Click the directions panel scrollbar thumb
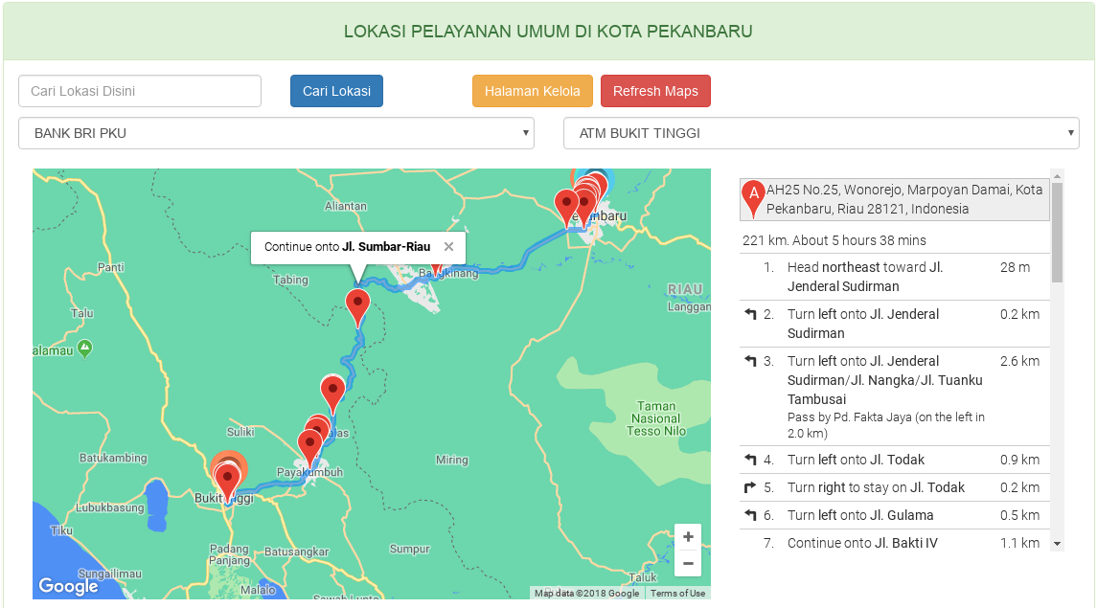 click(x=1057, y=233)
